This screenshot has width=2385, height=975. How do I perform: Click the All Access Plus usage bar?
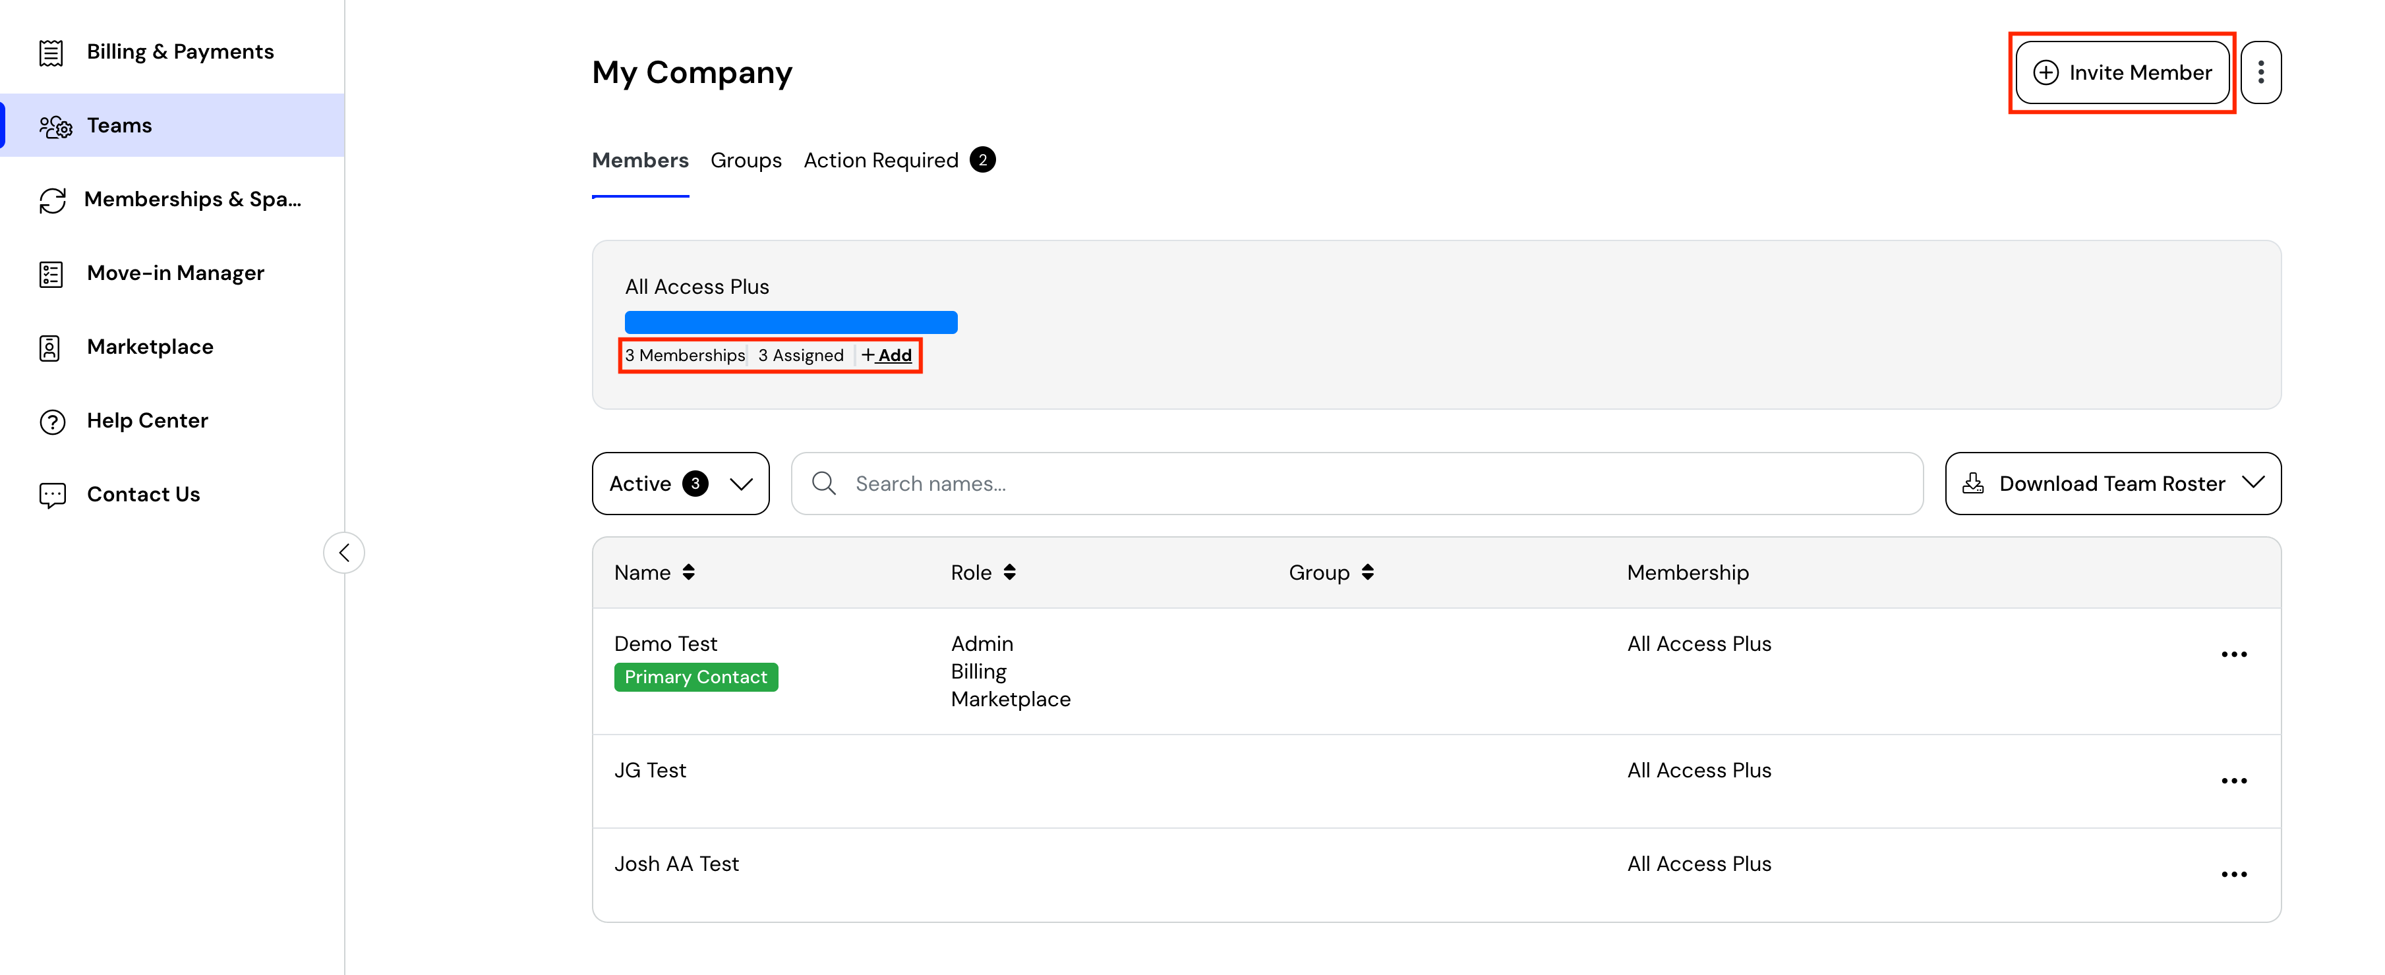(790, 322)
